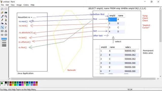Select the second thickest line width

[x=4, y=44]
